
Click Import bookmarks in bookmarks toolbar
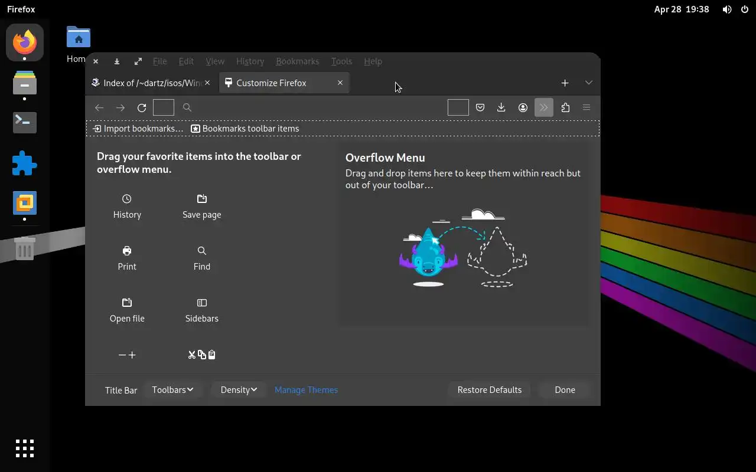138,129
